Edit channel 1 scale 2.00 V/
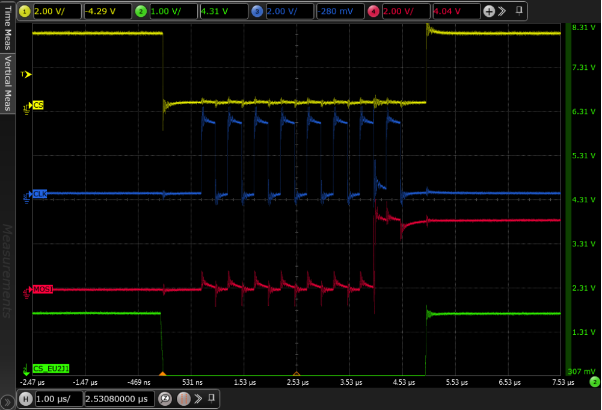Viewport: 602px width, 410px height. point(57,11)
